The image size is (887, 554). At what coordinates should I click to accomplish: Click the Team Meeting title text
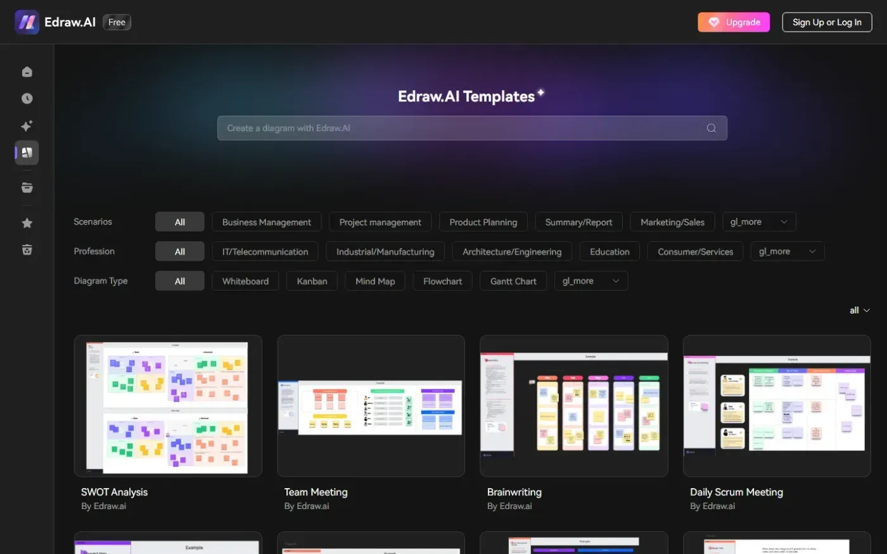pyautogui.click(x=316, y=492)
